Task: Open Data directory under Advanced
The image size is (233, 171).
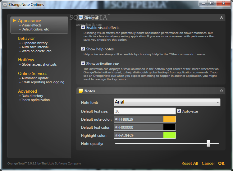Action: tap(32, 96)
